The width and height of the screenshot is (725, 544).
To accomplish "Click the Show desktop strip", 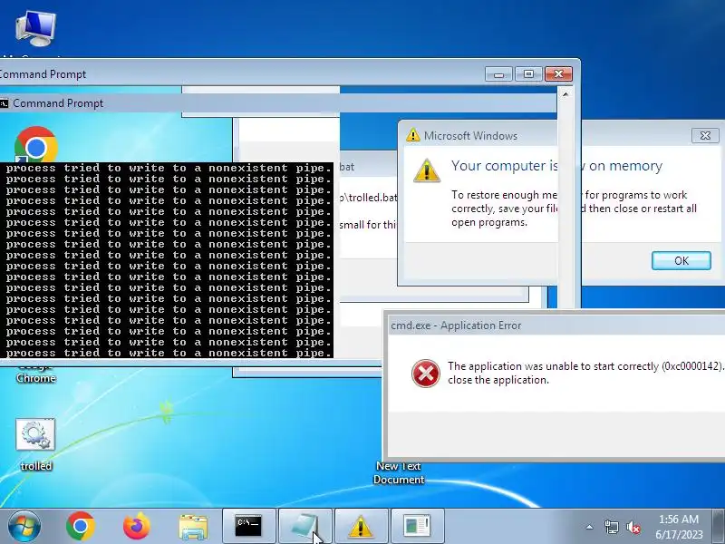I will tap(719, 526).
